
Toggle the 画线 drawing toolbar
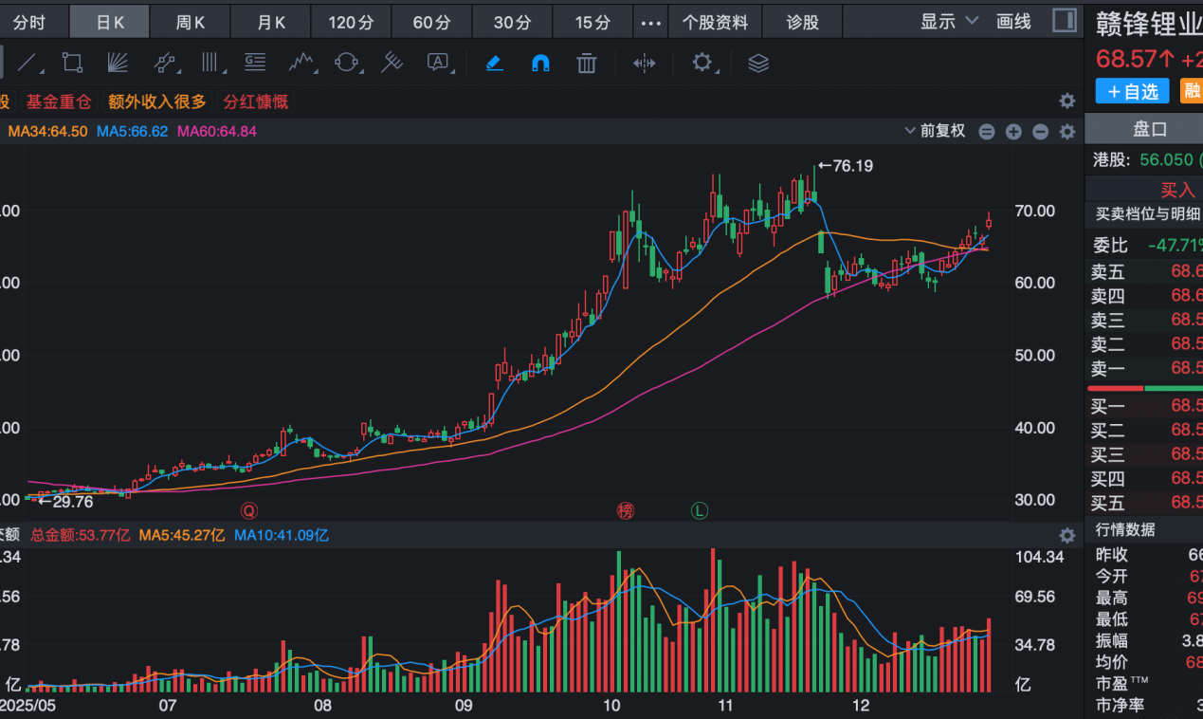click(1013, 22)
